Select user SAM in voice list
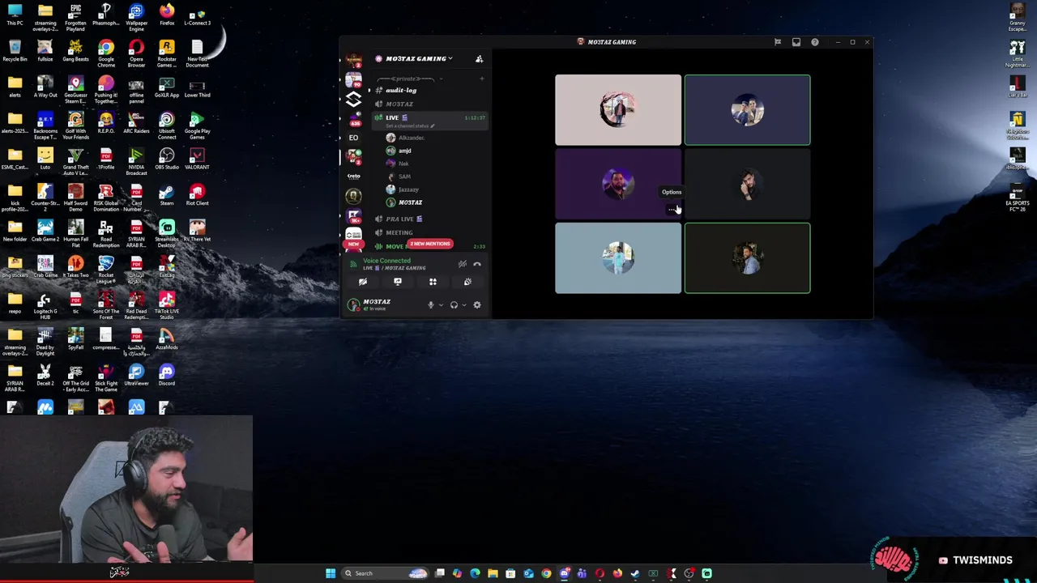Image resolution: width=1037 pixels, height=583 pixels. click(404, 177)
